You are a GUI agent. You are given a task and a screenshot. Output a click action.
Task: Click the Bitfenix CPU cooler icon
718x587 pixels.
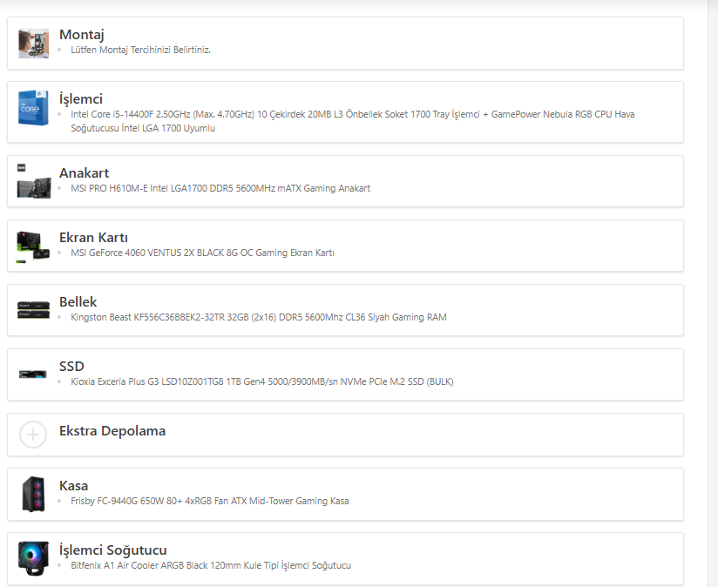(x=33, y=558)
